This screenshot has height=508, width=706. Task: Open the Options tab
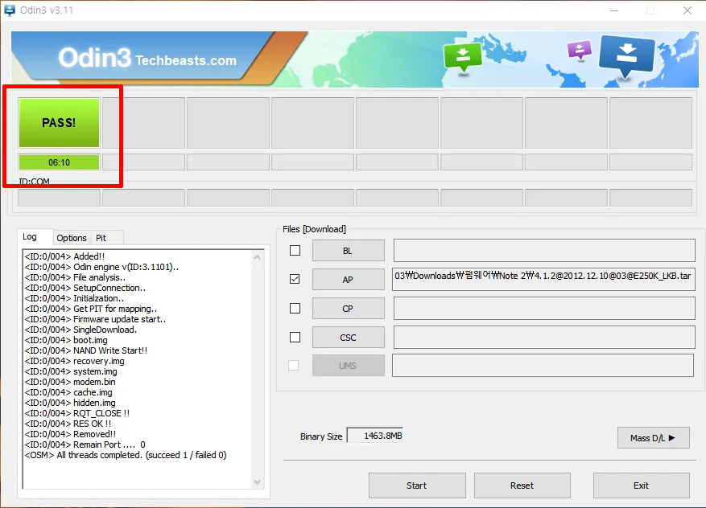click(71, 238)
